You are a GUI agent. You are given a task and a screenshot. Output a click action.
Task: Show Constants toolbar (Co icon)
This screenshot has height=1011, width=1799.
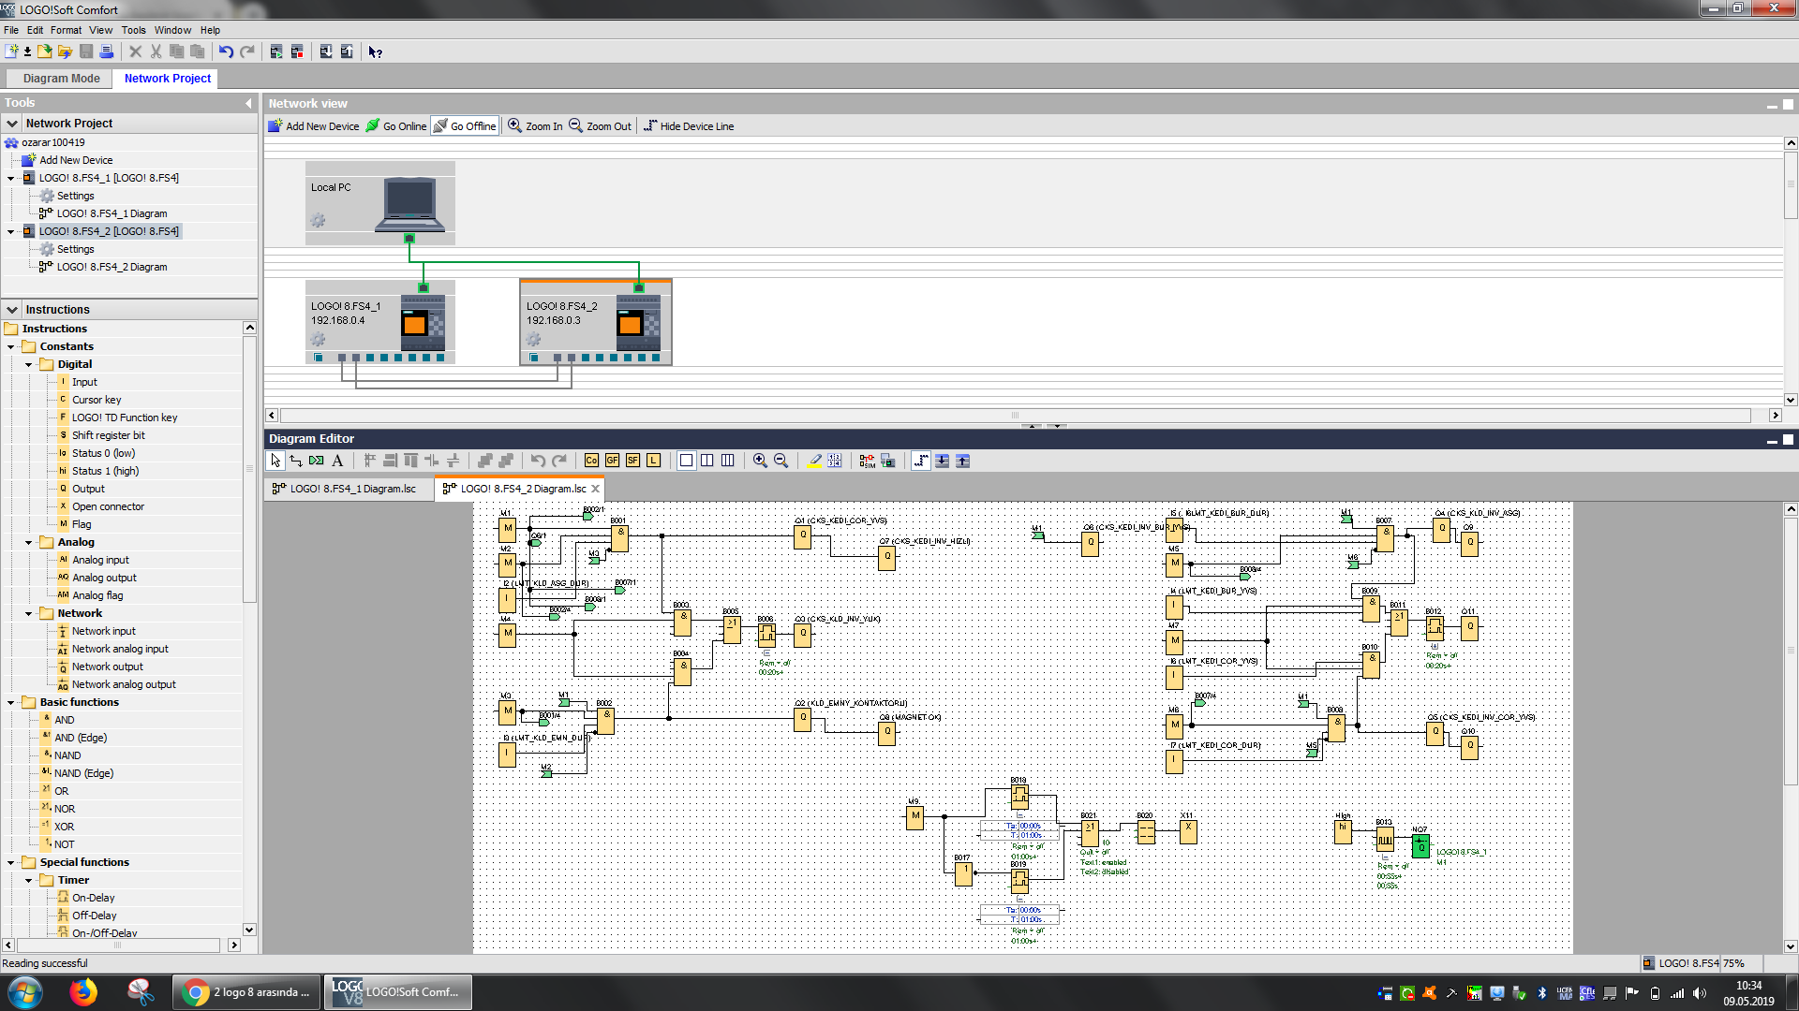(591, 461)
